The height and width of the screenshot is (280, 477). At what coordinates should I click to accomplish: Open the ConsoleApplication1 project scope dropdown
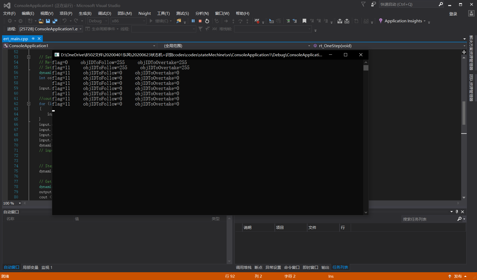pos(80,46)
